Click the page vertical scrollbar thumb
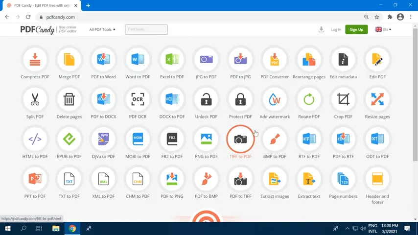 [415, 94]
